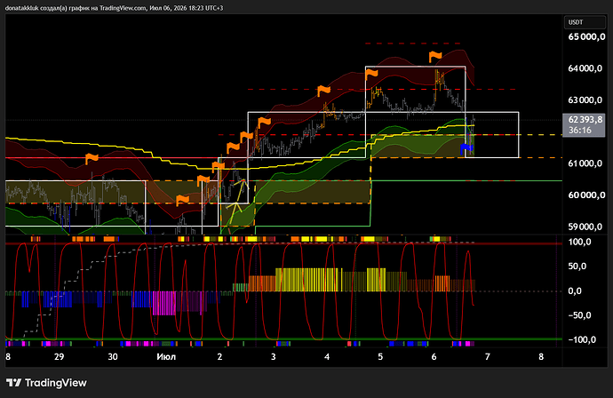This screenshot has width=613, height=398.
Task: Click the orange flag just before the July 2 label
Action: coord(203,180)
